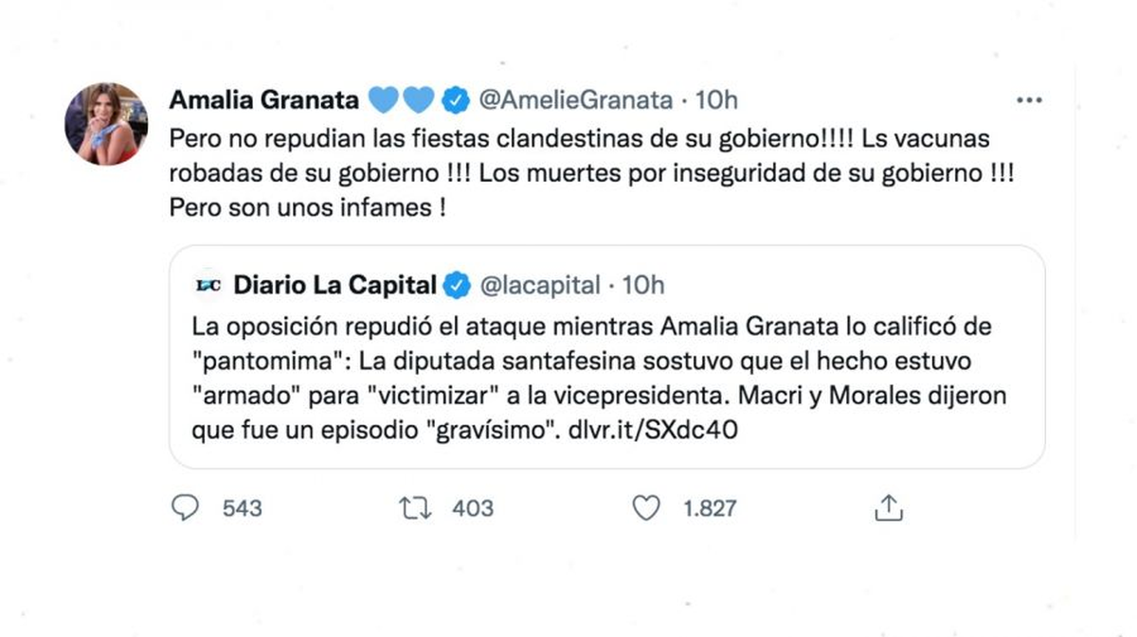
Task: Like the tweet with heart icon
Action: point(646,508)
